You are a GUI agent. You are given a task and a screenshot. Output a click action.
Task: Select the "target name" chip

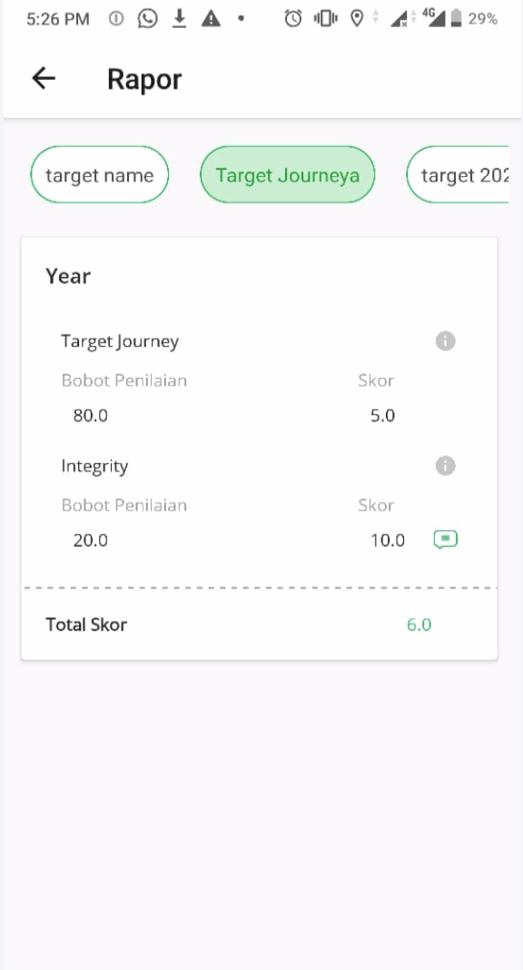100,175
